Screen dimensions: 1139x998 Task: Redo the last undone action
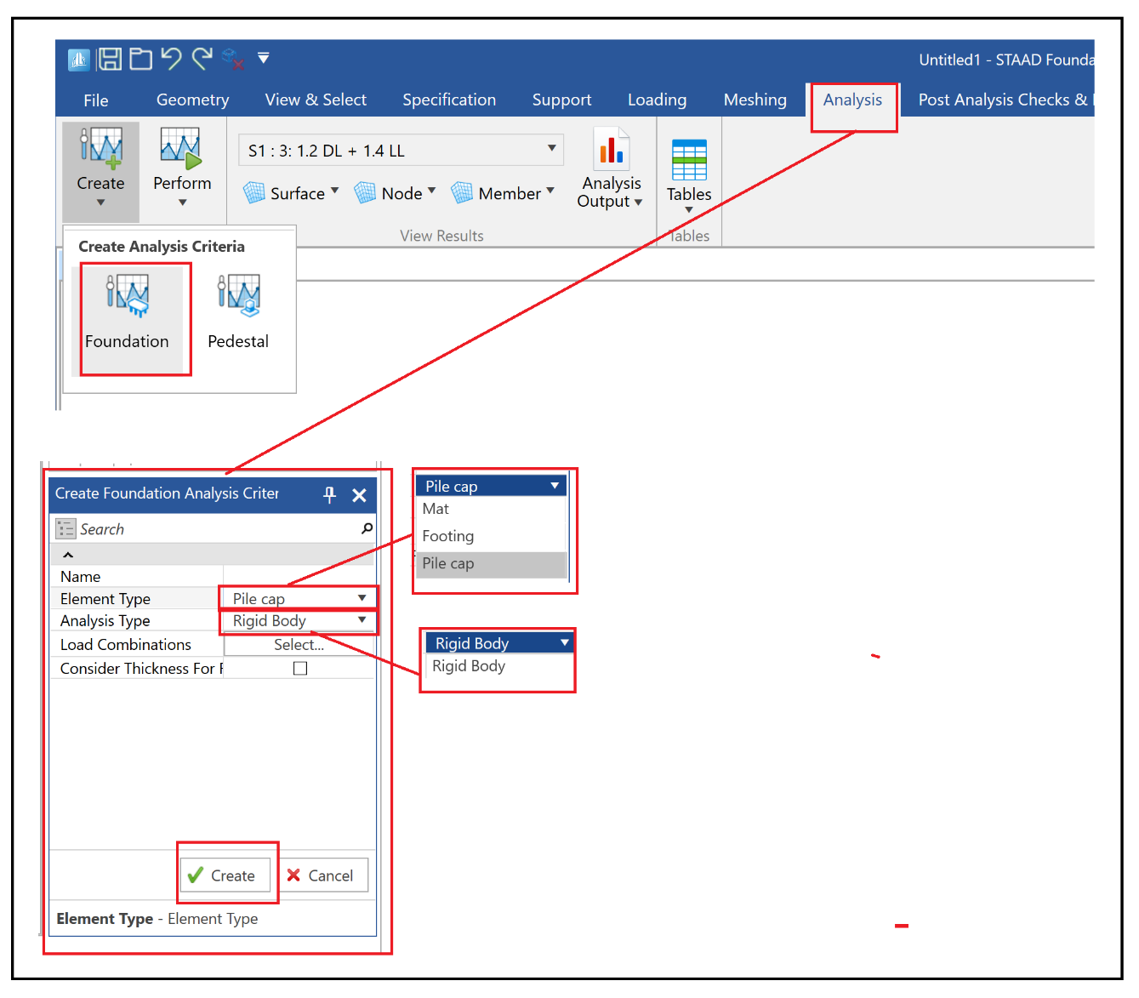coord(202,59)
